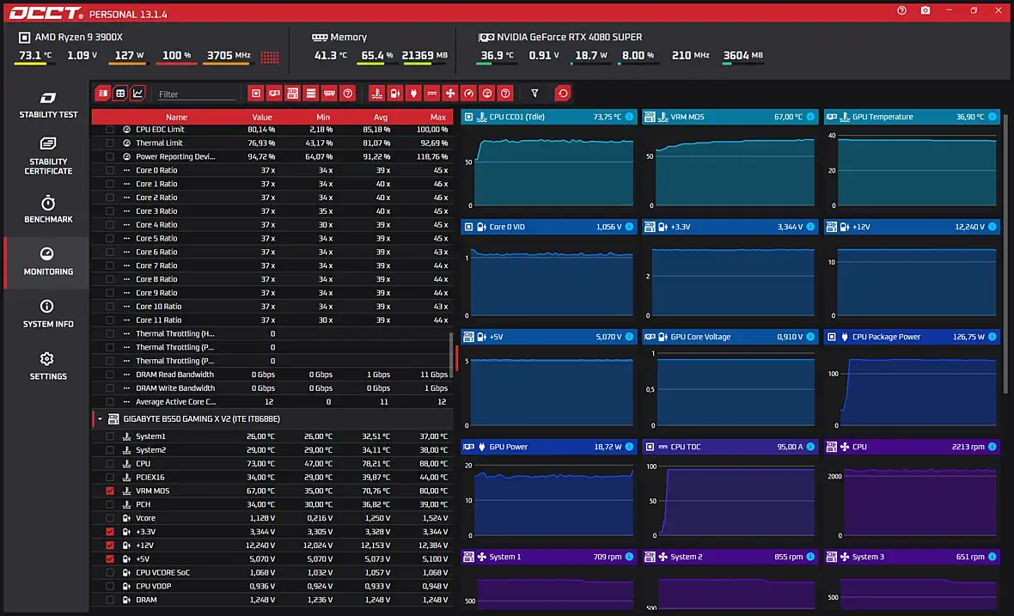
Task: Toggle GPU sensor filter icon
Action: click(274, 93)
